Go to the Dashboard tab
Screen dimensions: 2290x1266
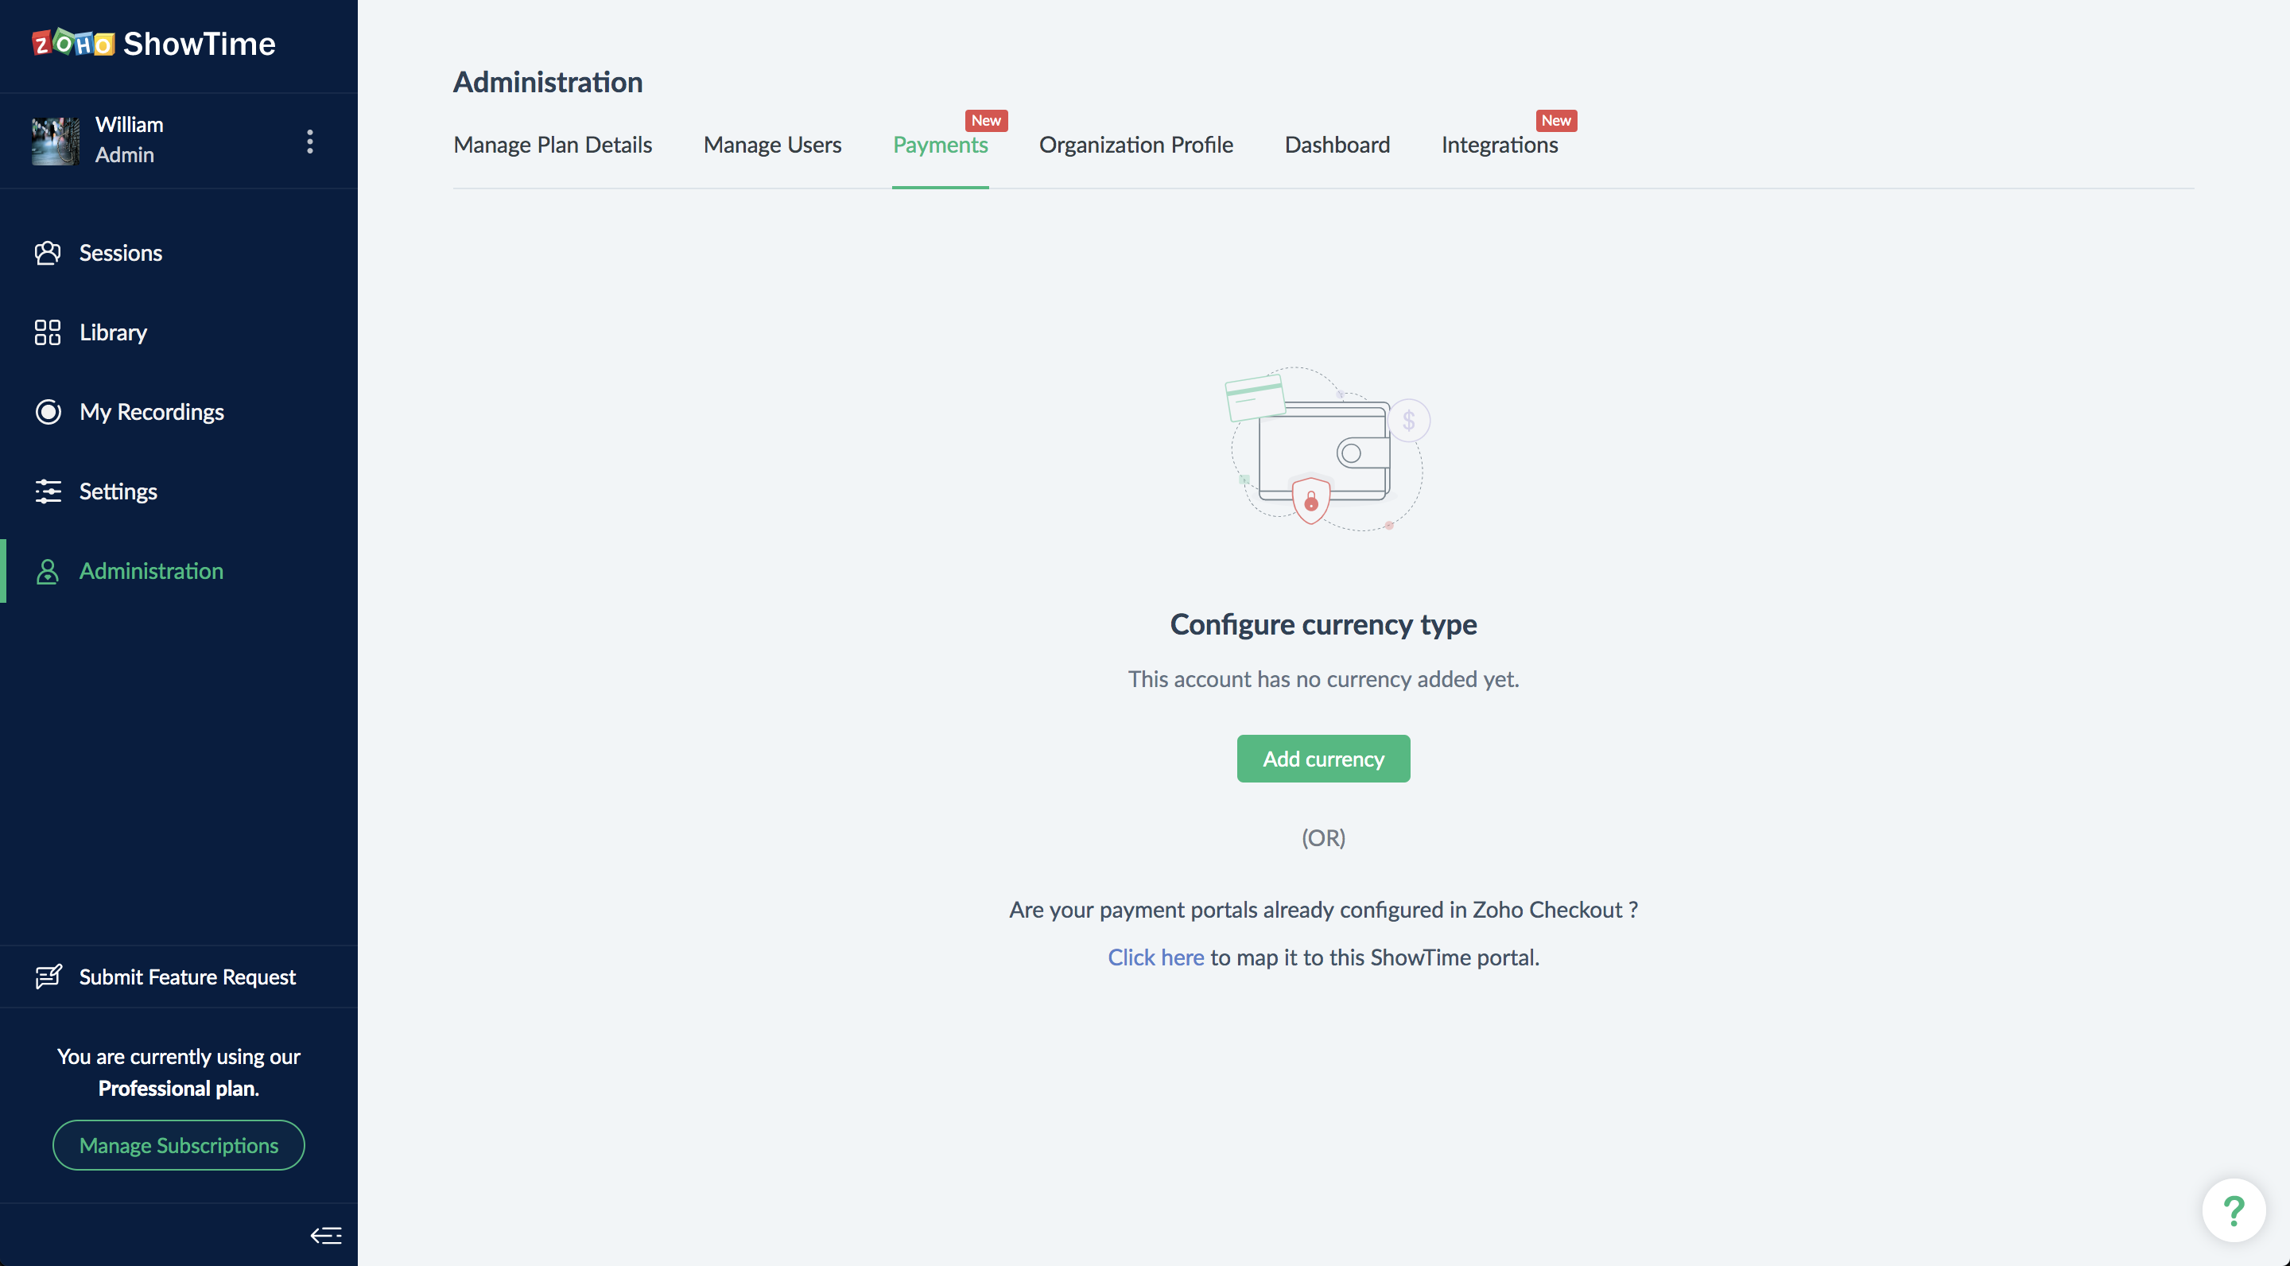click(x=1336, y=145)
